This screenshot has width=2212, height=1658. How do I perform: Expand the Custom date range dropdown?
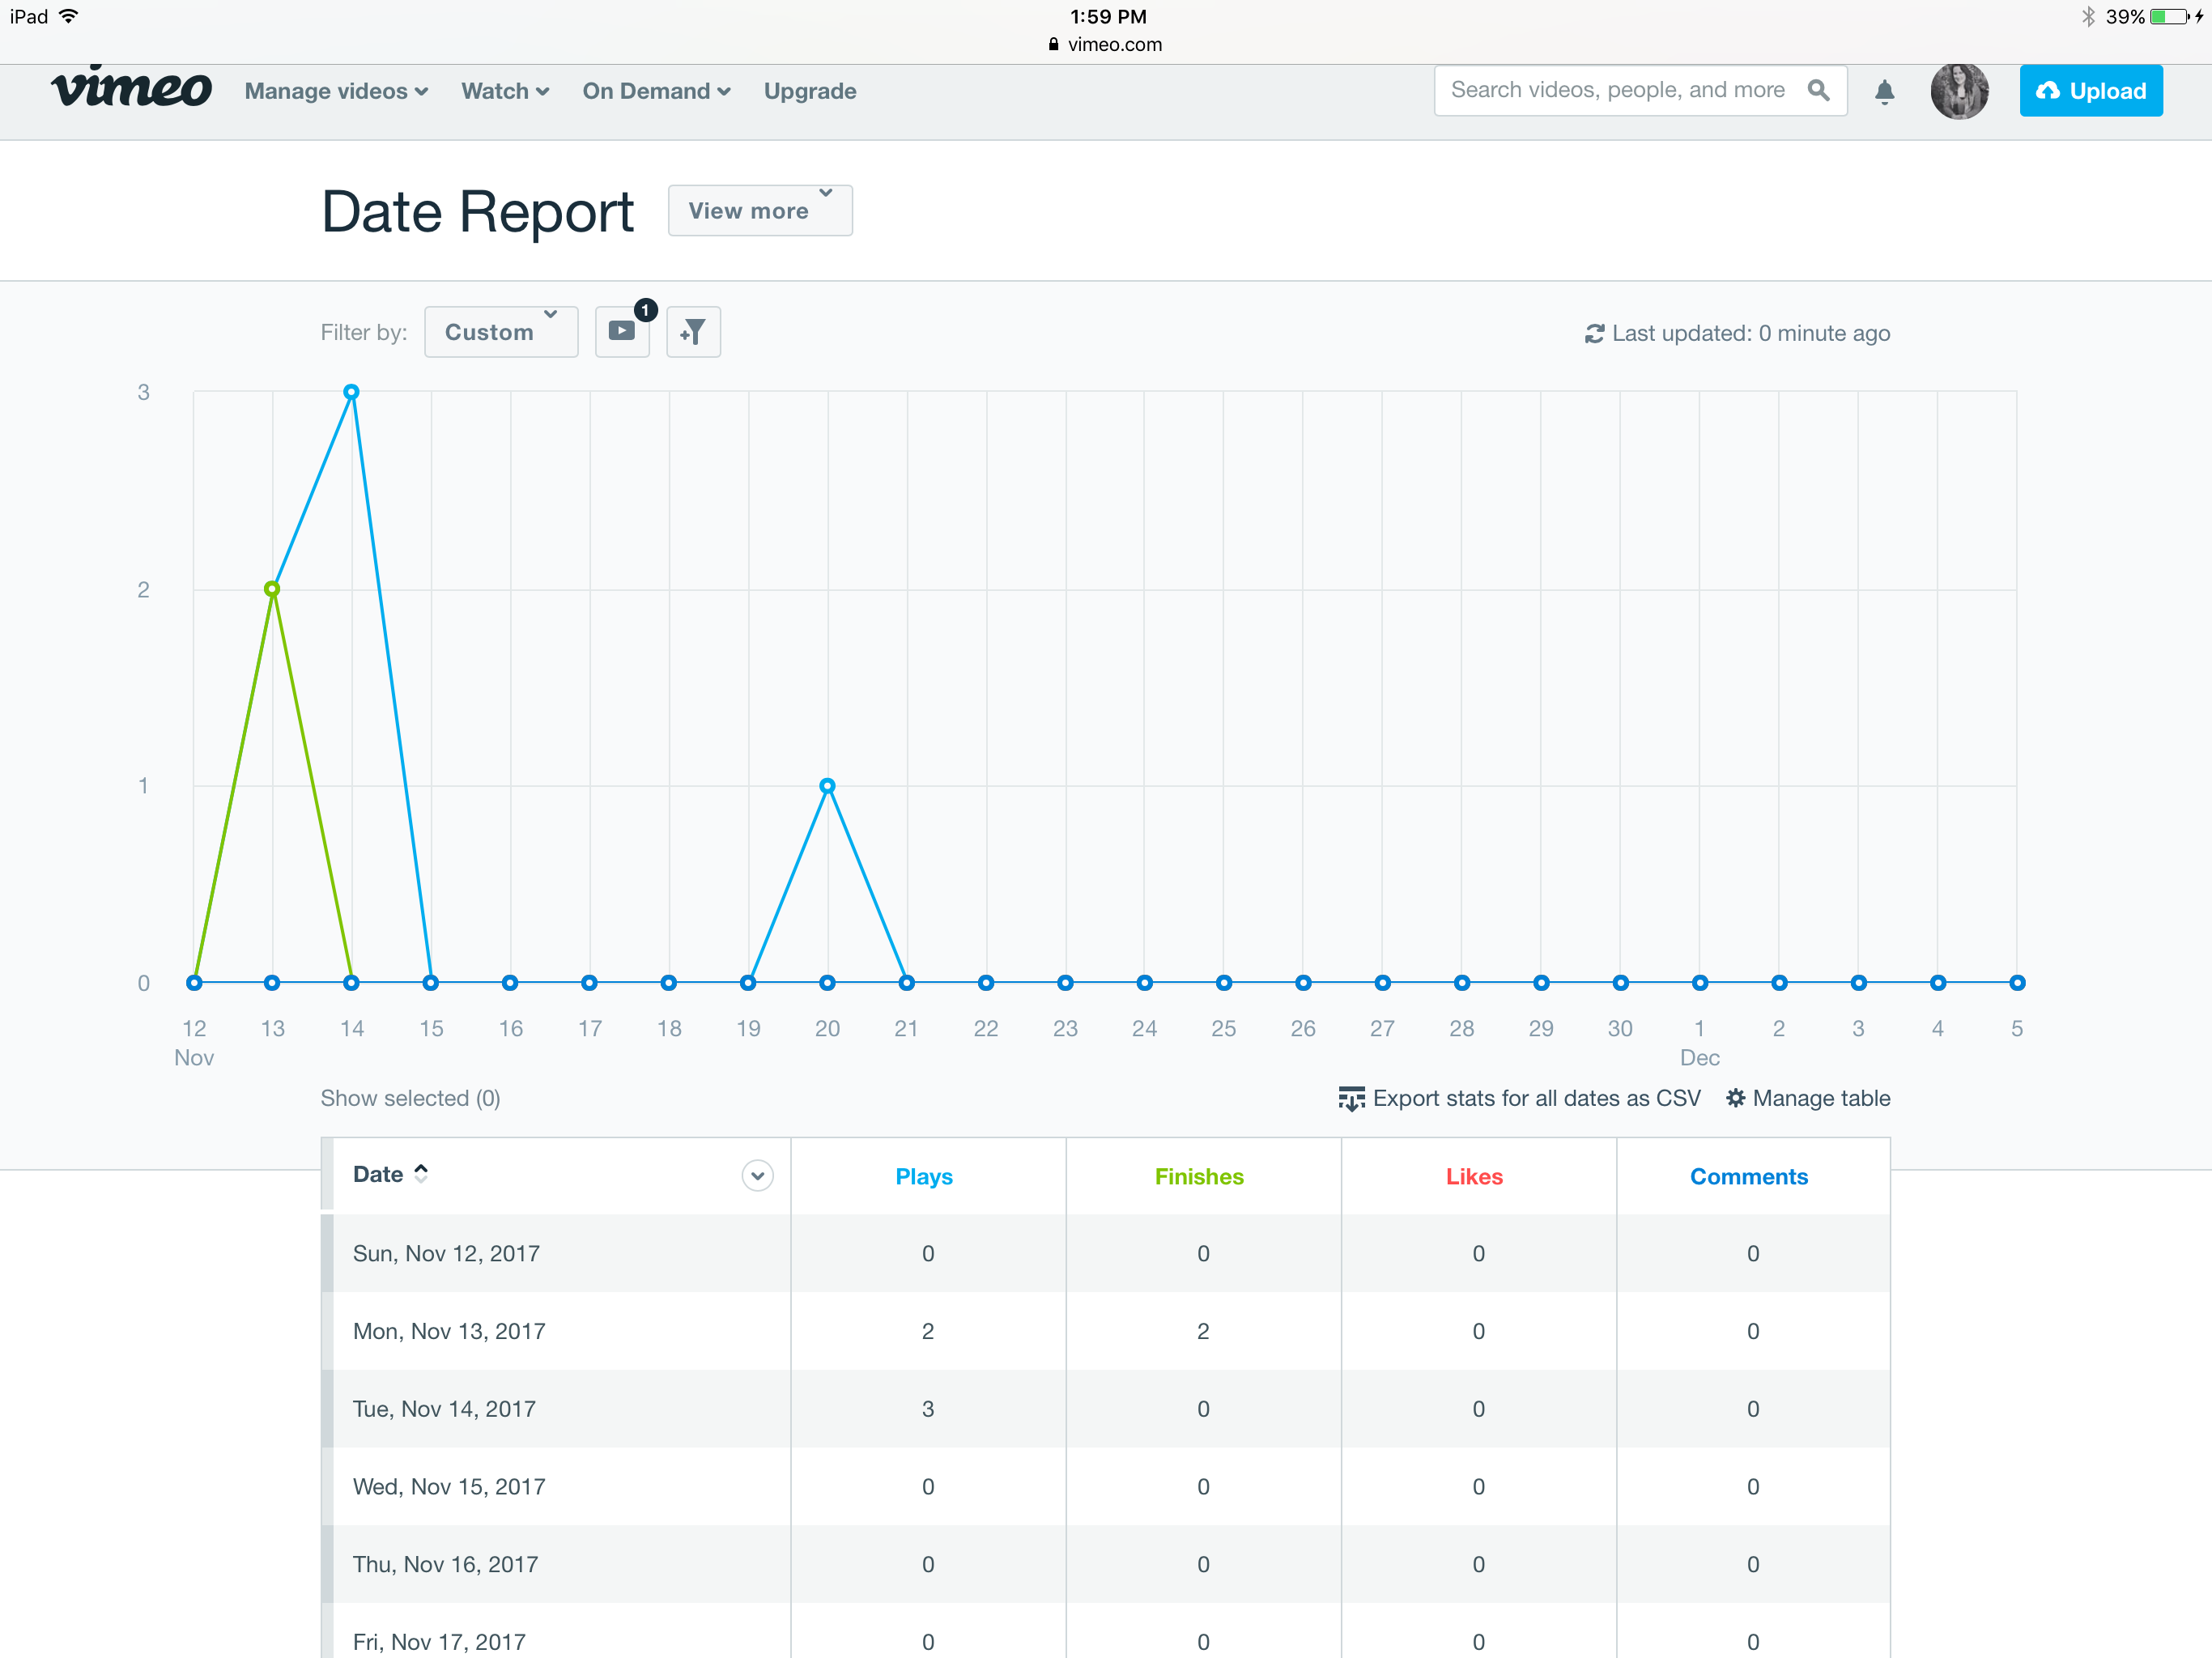(501, 331)
